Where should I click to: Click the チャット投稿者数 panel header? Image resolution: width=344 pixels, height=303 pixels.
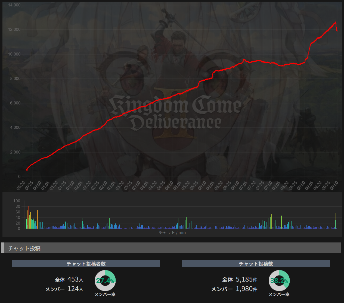86,264
